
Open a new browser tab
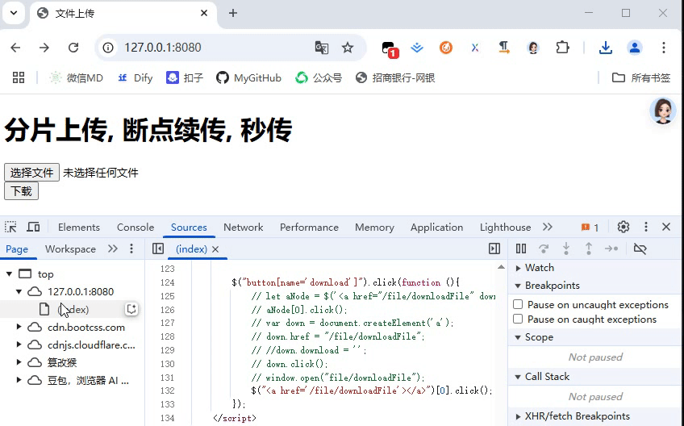(x=233, y=13)
